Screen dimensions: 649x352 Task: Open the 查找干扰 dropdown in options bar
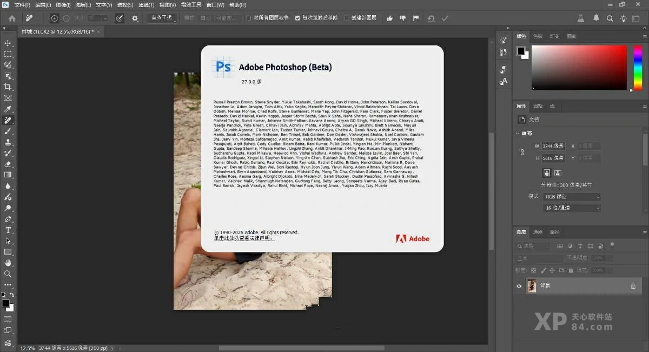[161, 18]
